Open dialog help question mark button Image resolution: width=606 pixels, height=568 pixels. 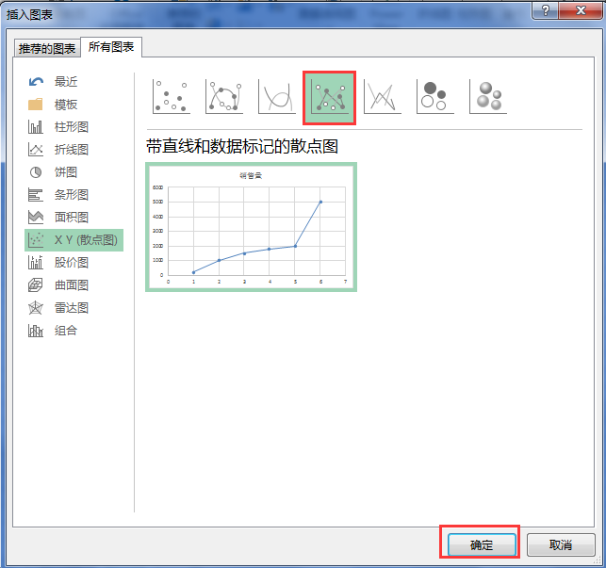pyautogui.click(x=546, y=10)
